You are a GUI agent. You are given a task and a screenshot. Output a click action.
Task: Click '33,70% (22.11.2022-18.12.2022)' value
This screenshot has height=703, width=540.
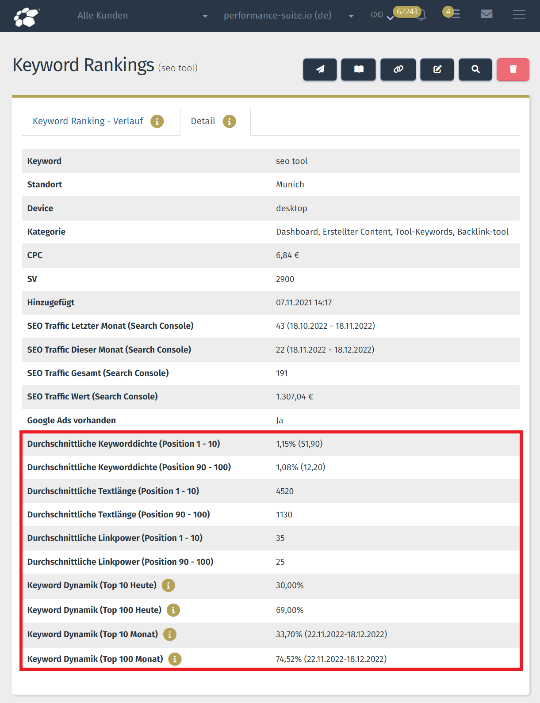331,635
